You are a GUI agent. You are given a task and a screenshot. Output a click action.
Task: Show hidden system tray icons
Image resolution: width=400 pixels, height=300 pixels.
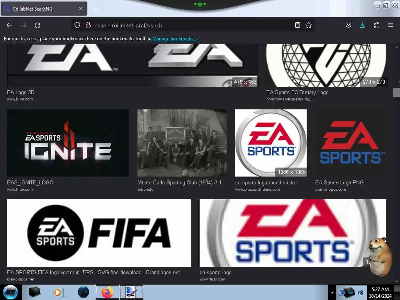332,293
